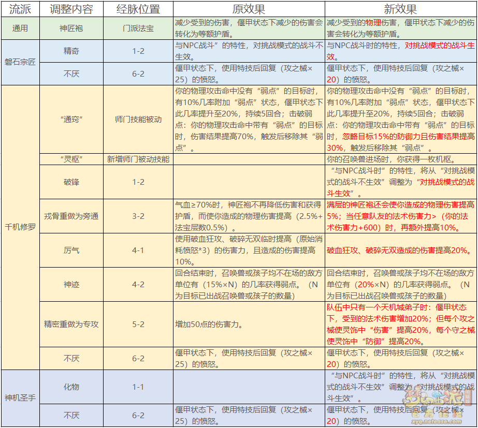Click the "4-2" cell
Viewport: 478px width, 428px height.
click(x=138, y=284)
